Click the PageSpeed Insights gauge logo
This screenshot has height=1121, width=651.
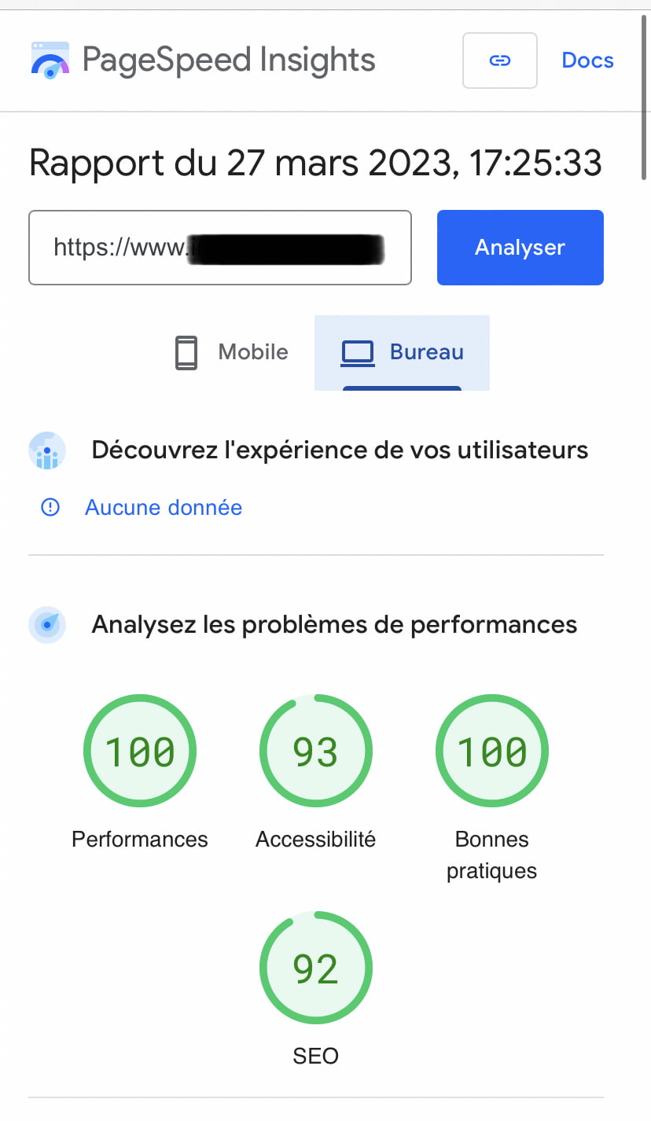pos(50,61)
